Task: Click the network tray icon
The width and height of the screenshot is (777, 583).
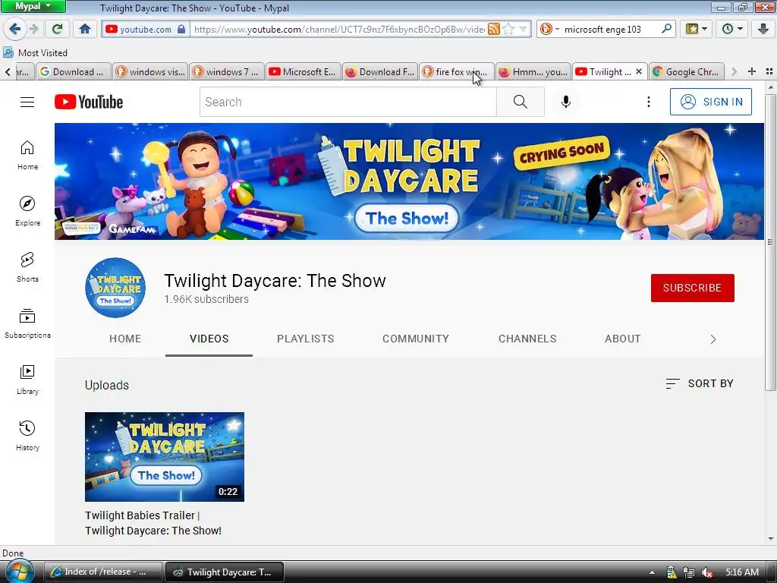Action: [689, 572]
